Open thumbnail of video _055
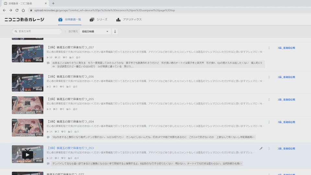The height and width of the screenshot is (175, 311). tap(28, 105)
